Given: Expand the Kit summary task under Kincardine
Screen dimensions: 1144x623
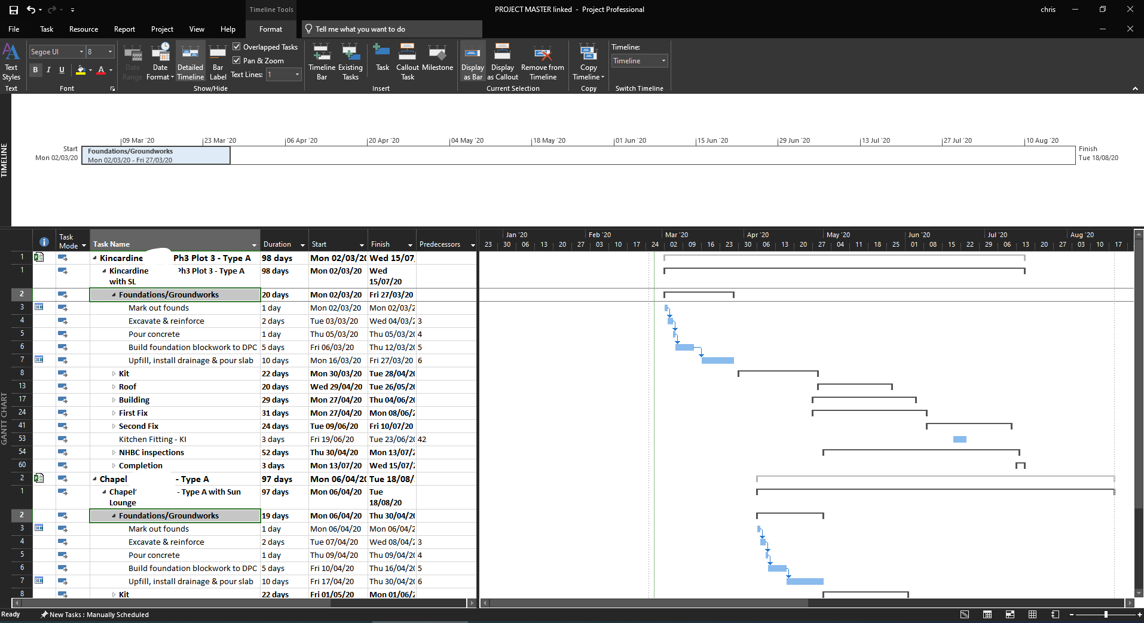Looking at the screenshot, I should [x=114, y=374].
